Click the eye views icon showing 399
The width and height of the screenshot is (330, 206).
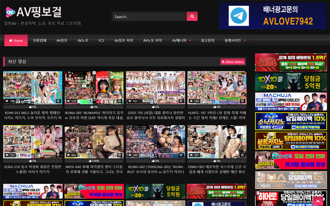7,101
